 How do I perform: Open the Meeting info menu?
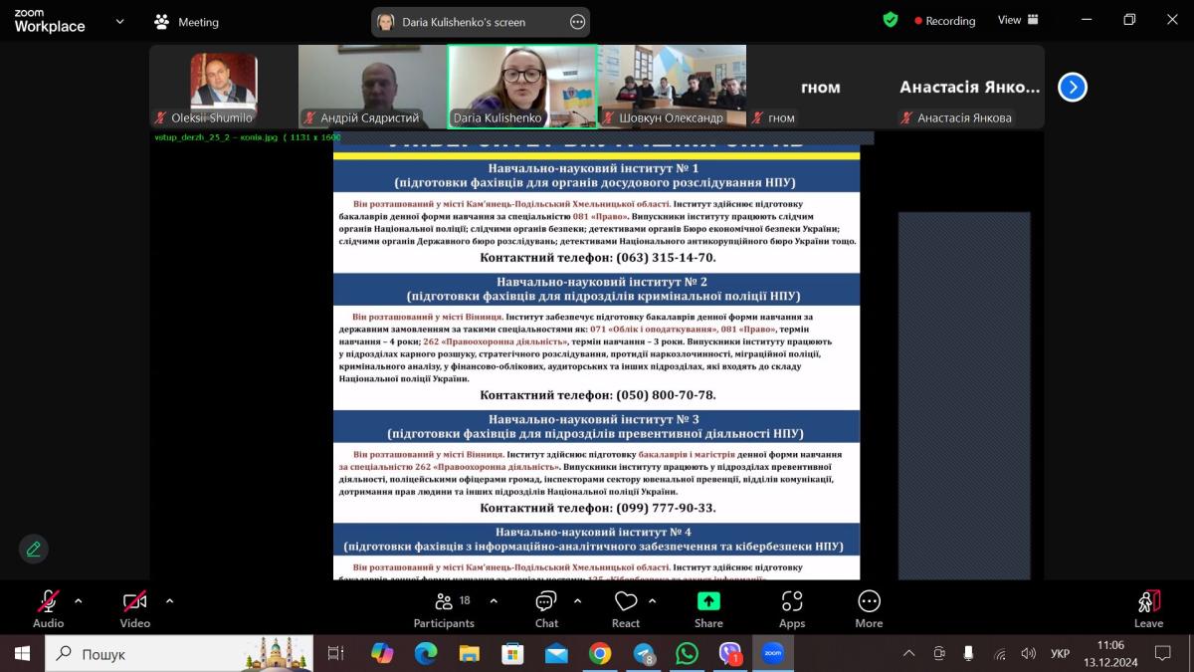186,22
